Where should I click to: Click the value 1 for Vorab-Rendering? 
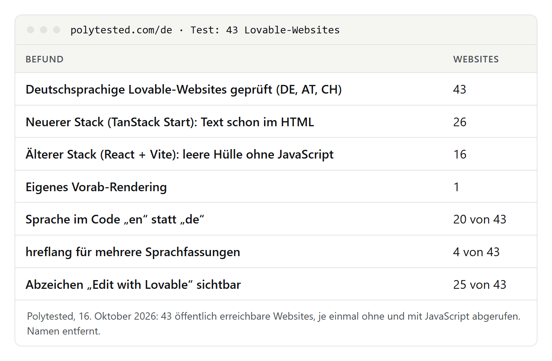coord(456,187)
